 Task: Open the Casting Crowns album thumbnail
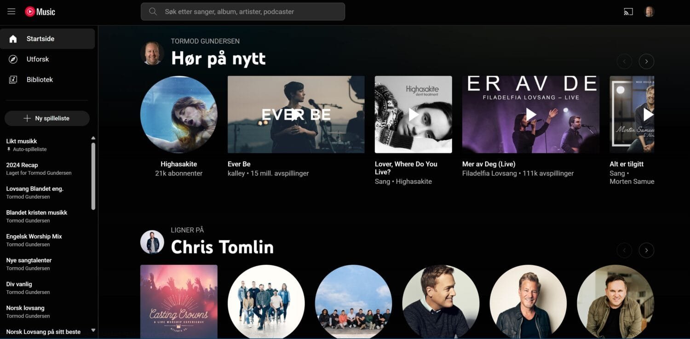click(178, 301)
